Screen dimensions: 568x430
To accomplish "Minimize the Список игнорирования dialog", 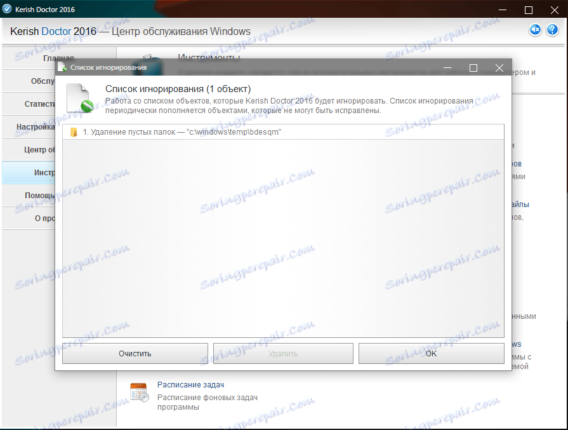I will click(x=447, y=68).
